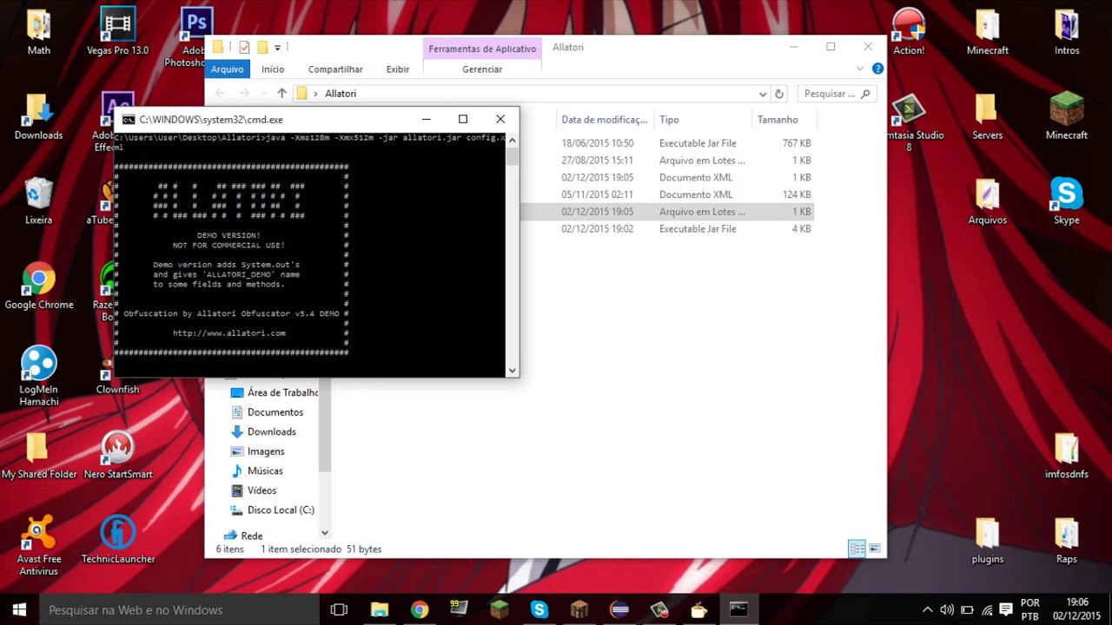
Task: Click the navigation pane scroll down arrow
Action: point(324,533)
